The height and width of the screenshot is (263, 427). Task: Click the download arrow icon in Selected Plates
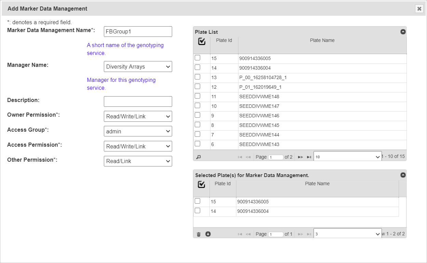(208, 234)
